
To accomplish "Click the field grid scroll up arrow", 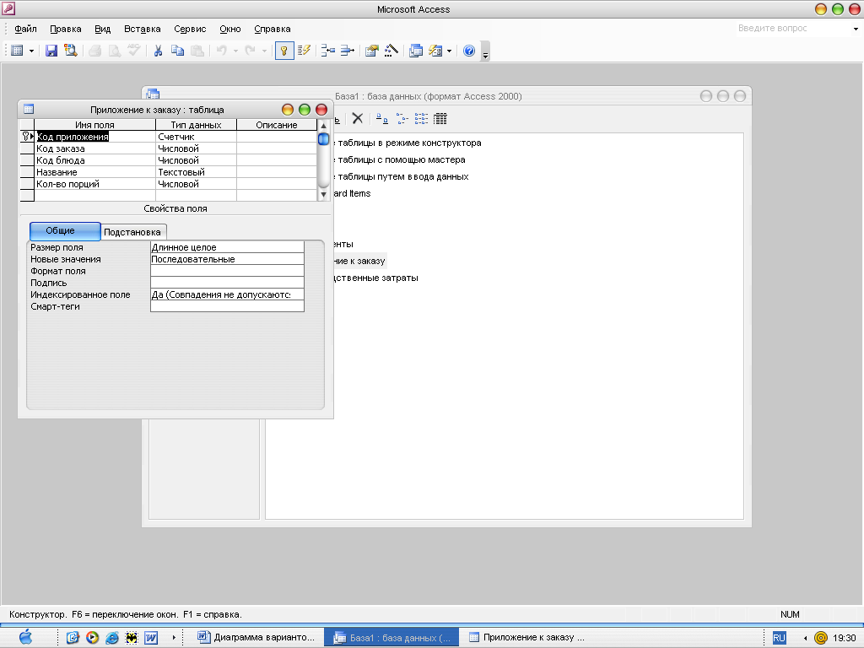I will pos(323,126).
